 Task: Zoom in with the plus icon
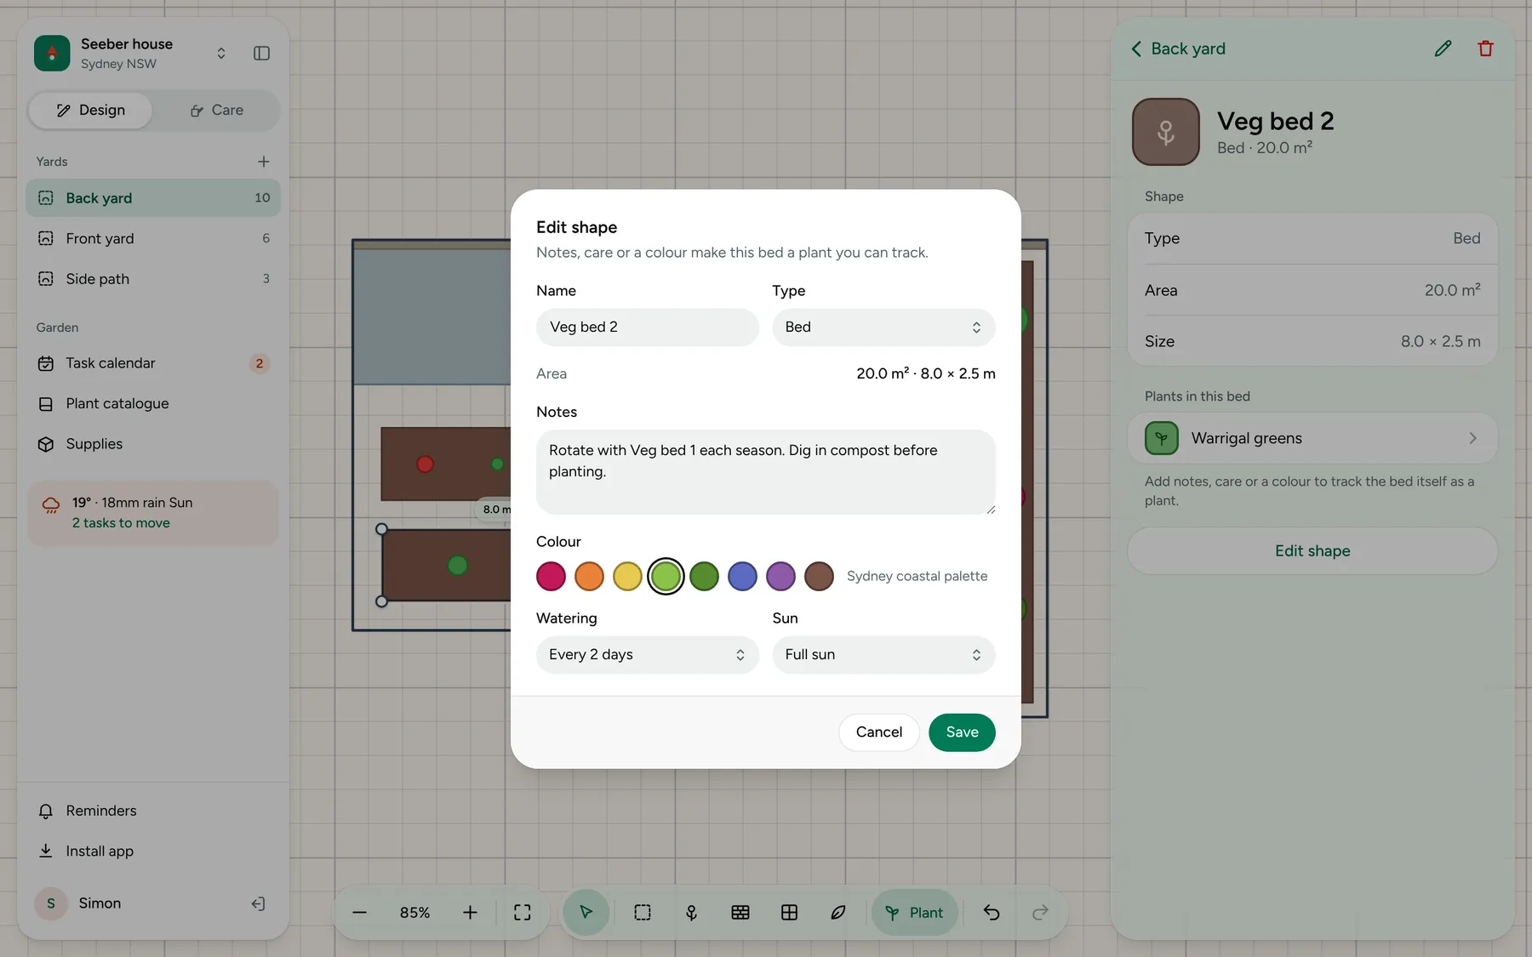point(470,912)
